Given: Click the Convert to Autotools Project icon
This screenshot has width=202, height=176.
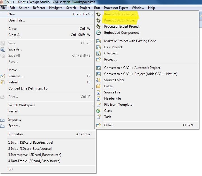Looking at the screenshot, I should (98, 68).
